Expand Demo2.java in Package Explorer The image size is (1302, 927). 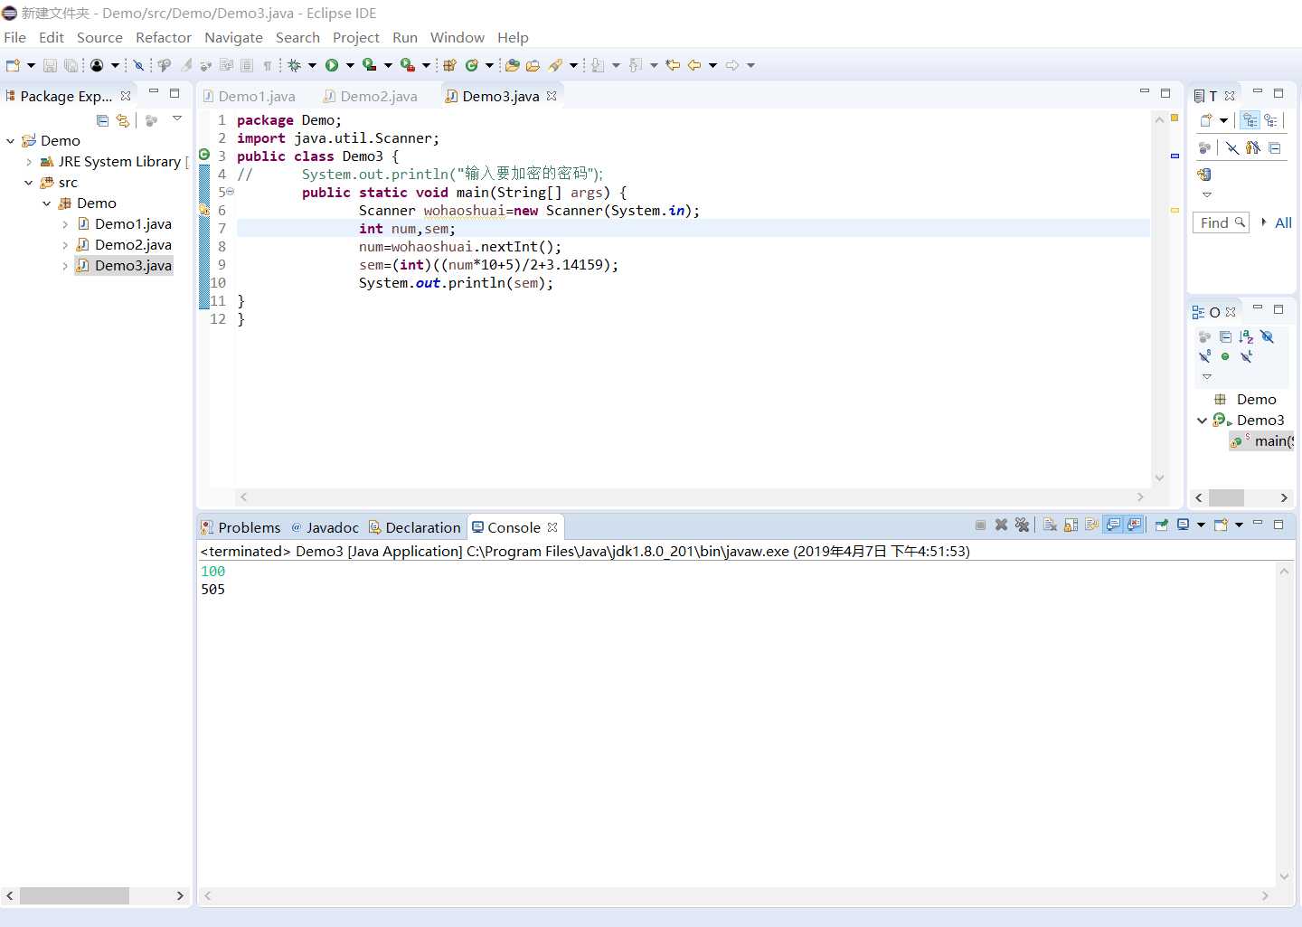coord(65,245)
